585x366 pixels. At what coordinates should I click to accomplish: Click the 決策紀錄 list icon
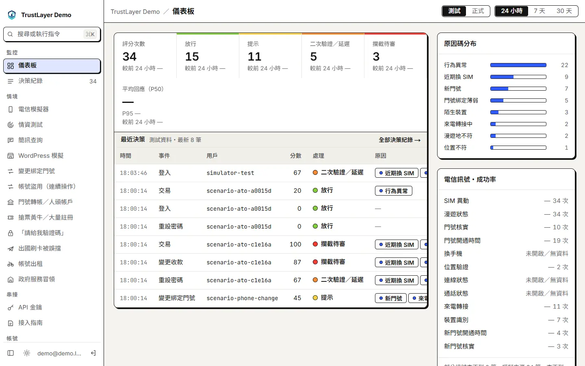pyautogui.click(x=11, y=81)
